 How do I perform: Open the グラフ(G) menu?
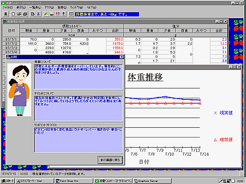(49, 7)
